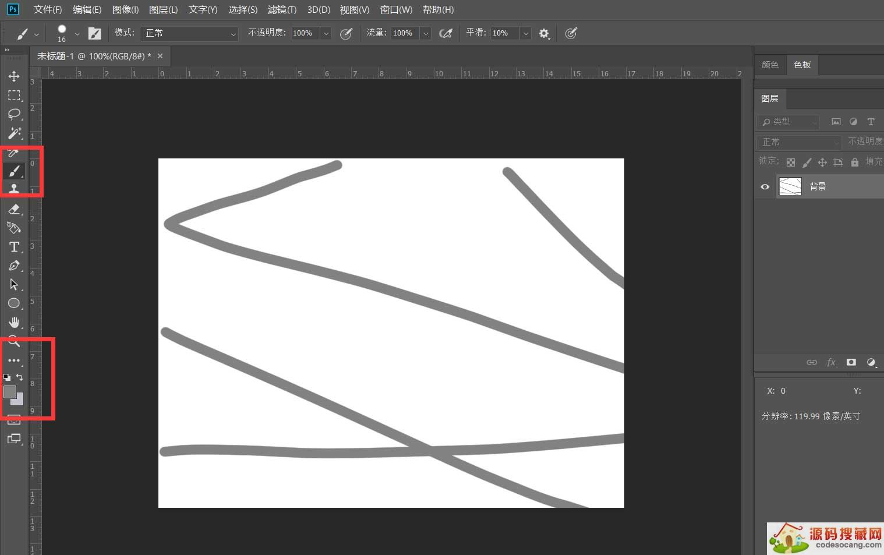Open smoothing options gear

point(544,33)
